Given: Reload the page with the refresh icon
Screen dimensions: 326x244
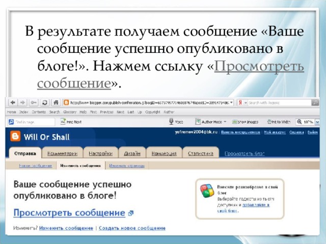Looking at the screenshot, I should click(45, 102).
